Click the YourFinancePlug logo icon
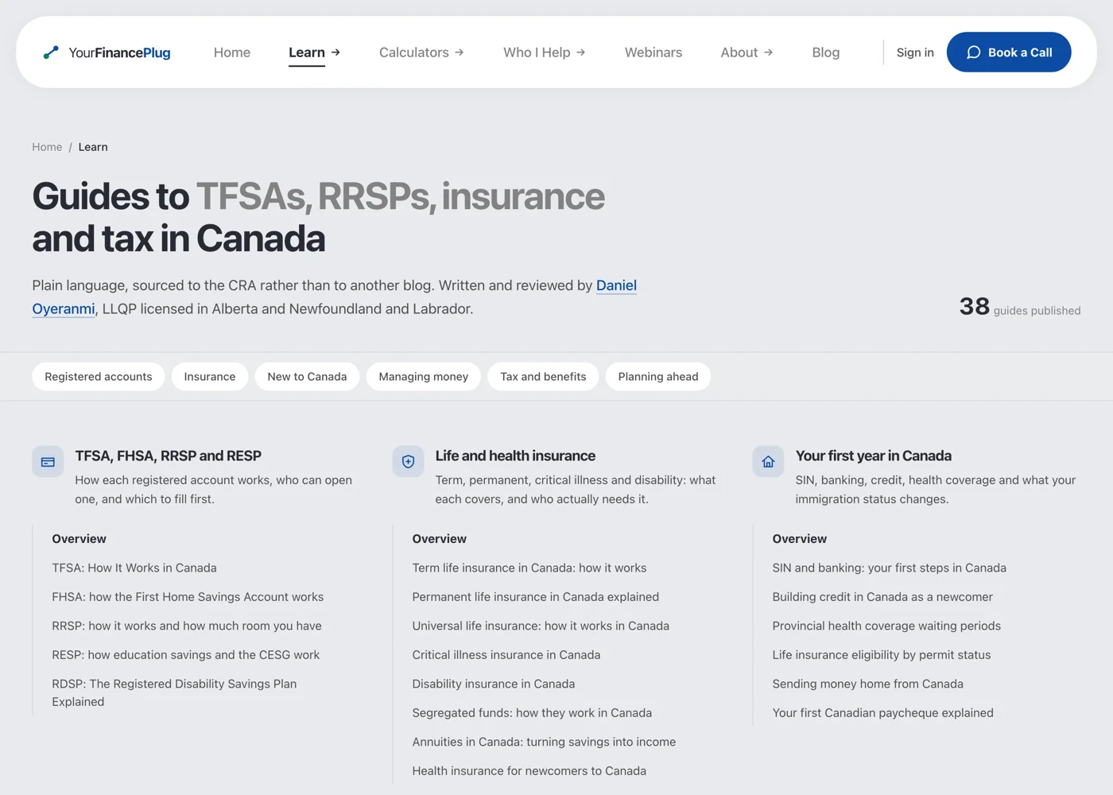Image resolution: width=1113 pixels, height=795 pixels. point(51,52)
